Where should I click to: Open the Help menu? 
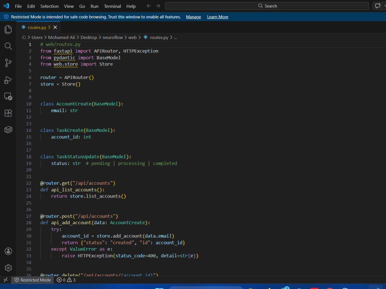tap(131, 6)
